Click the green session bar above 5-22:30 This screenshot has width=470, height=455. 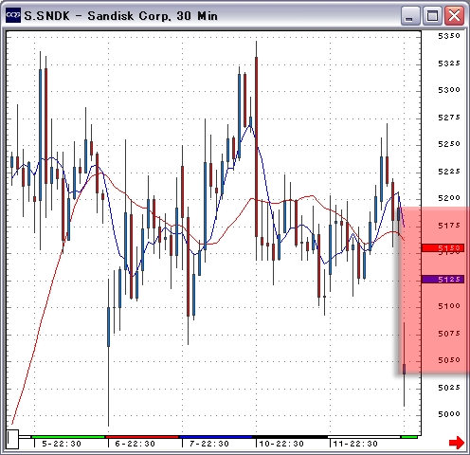pos(68,437)
